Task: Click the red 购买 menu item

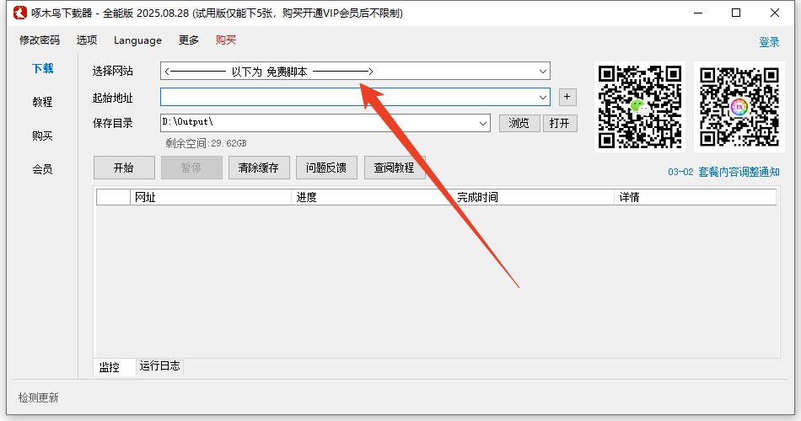Action: point(226,40)
